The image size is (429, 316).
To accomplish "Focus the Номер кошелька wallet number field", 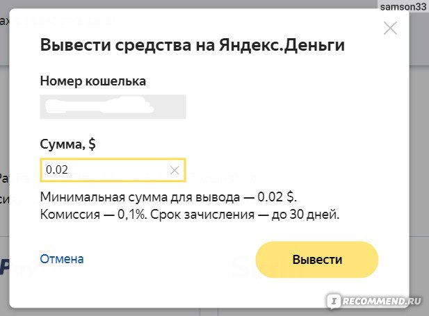I will [113, 107].
